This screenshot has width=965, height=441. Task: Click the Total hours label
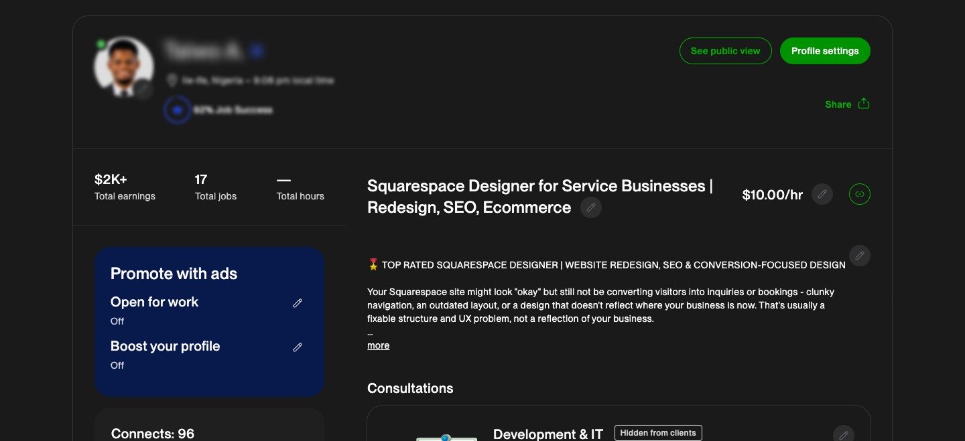click(x=300, y=196)
